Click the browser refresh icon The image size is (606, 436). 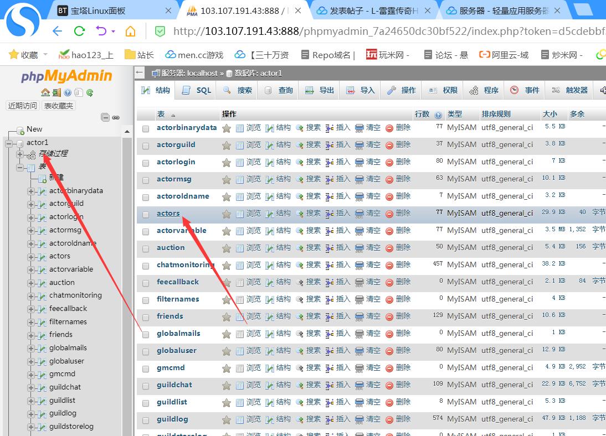click(x=79, y=31)
